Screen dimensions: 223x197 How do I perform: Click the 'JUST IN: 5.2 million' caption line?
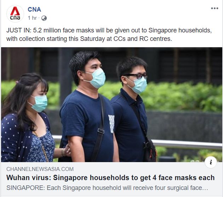point(109,30)
